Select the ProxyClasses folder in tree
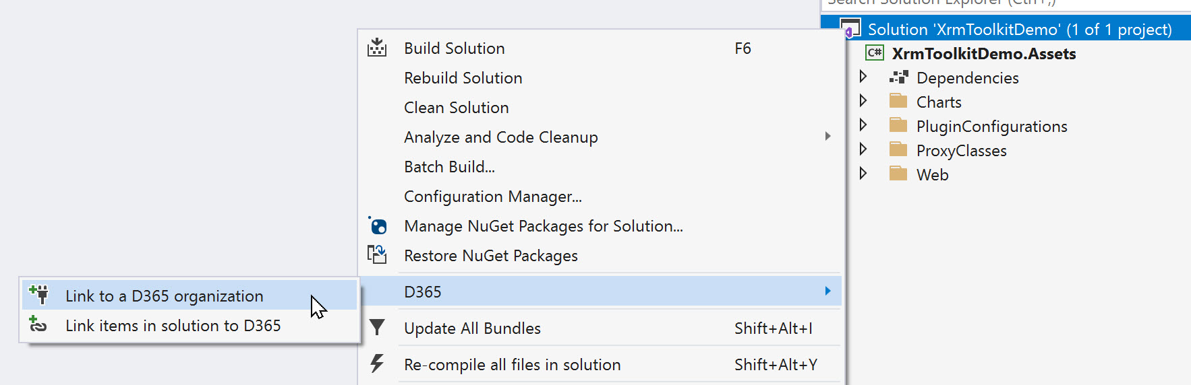 961,151
